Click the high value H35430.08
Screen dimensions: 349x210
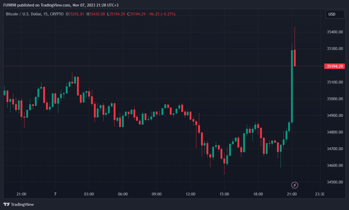[x=96, y=14]
